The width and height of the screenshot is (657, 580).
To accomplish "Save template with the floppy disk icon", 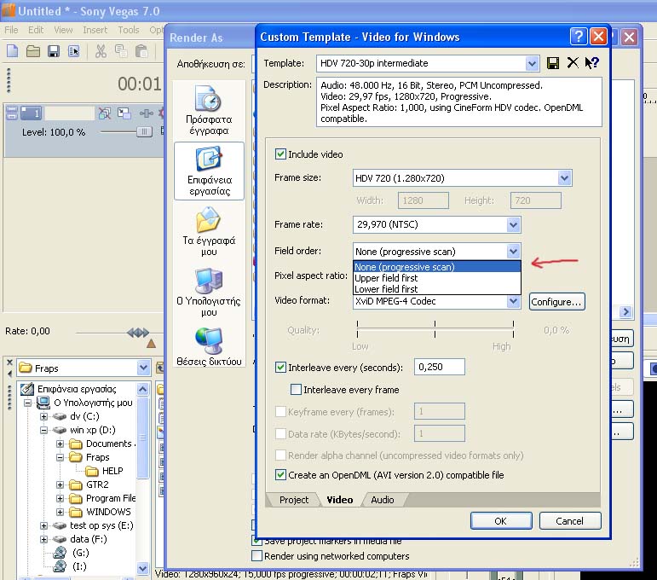I will pyautogui.click(x=553, y=63).
